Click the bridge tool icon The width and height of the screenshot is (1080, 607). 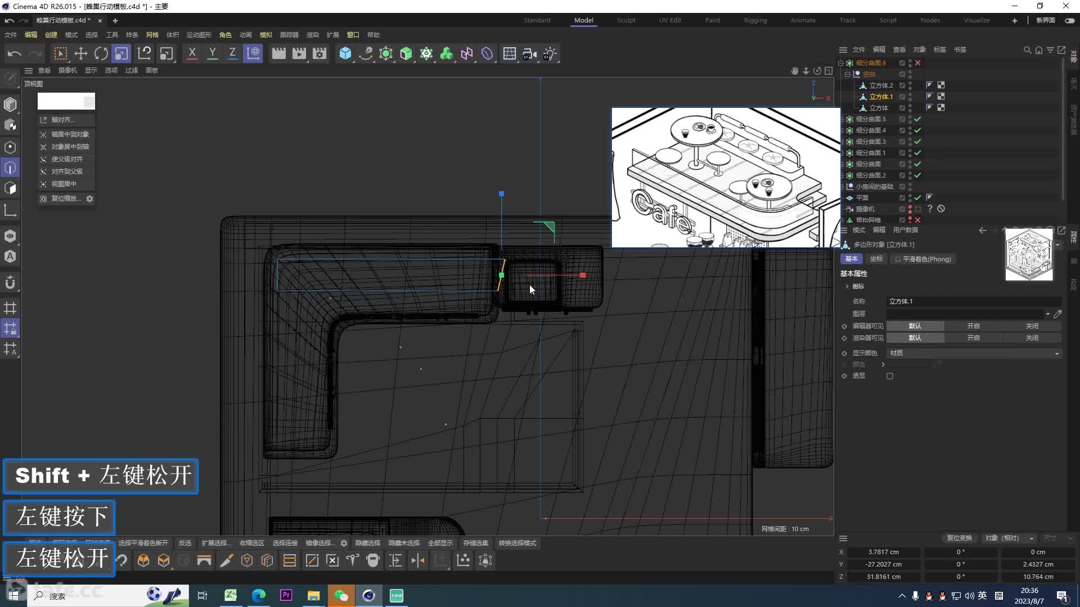click(x=204, y=560)
